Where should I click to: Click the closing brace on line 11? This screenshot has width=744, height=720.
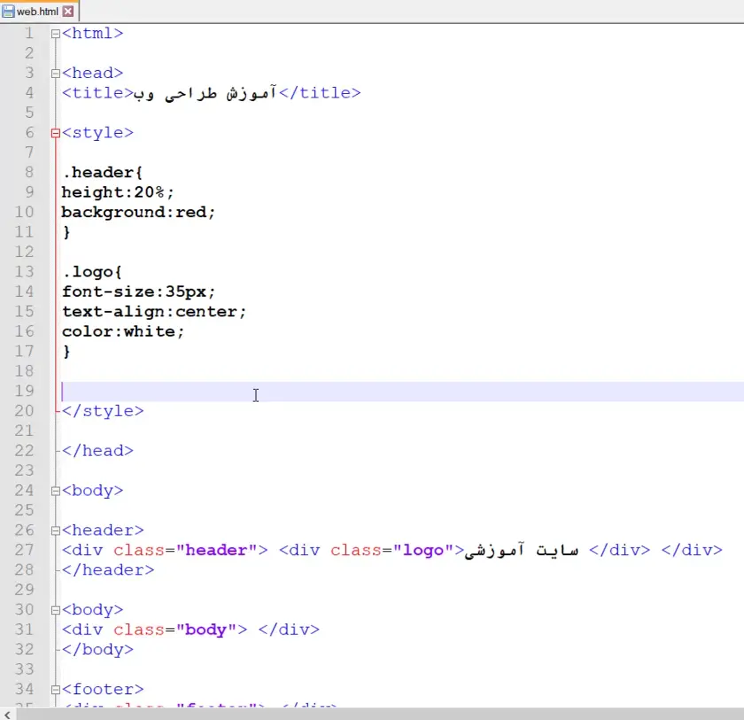(66, 232)
